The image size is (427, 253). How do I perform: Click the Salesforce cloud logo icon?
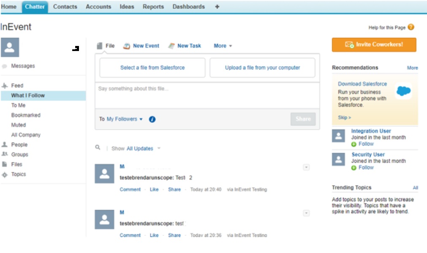[403, 91]
